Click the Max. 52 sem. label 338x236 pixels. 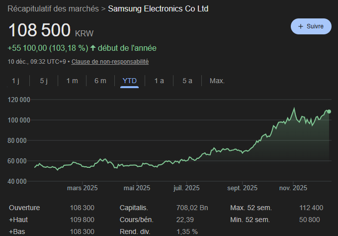tap(250, 208)
